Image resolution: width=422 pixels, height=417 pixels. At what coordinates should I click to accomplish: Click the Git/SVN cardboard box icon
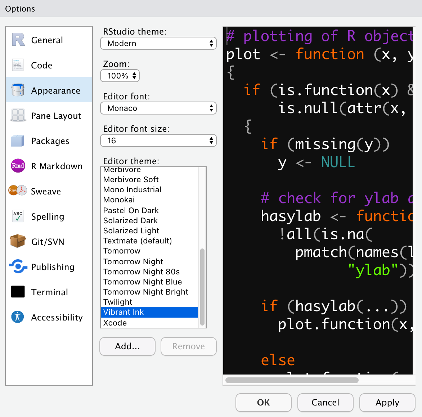[18, 241]
